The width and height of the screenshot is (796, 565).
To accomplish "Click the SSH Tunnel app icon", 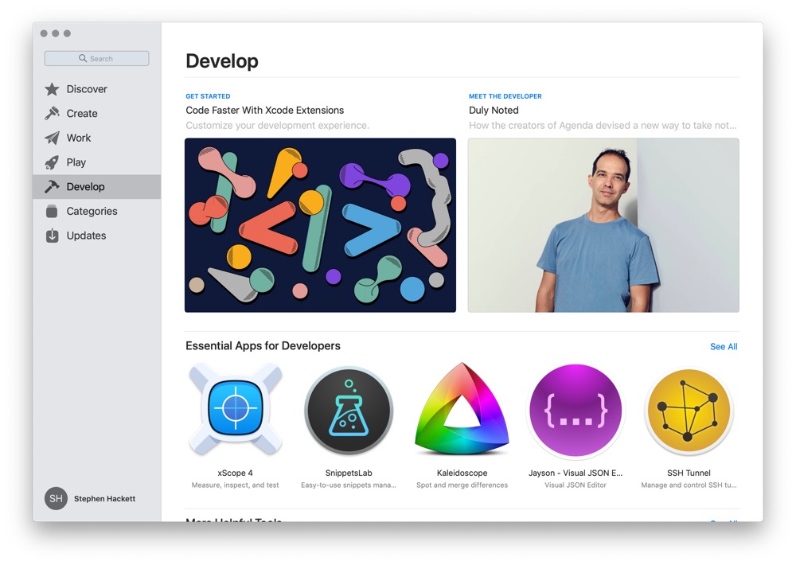I will point(689,411).
